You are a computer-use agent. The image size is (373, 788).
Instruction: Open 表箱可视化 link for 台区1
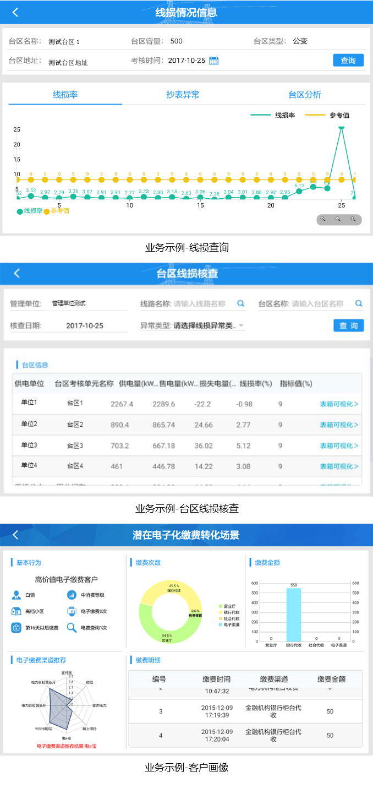(x=339, y=404)
